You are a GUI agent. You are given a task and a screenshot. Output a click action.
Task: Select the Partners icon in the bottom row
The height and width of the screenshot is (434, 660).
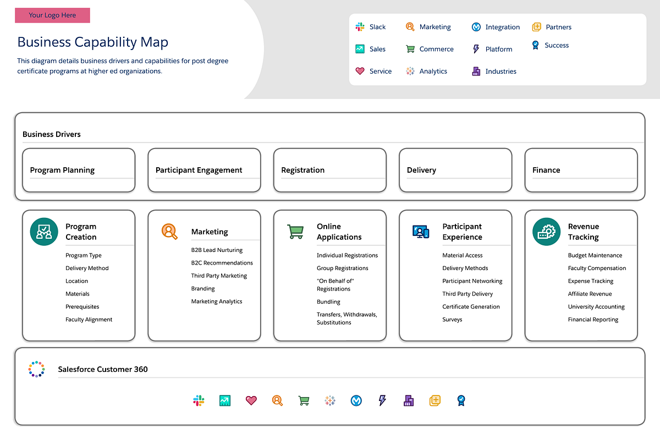coord(435,400)
